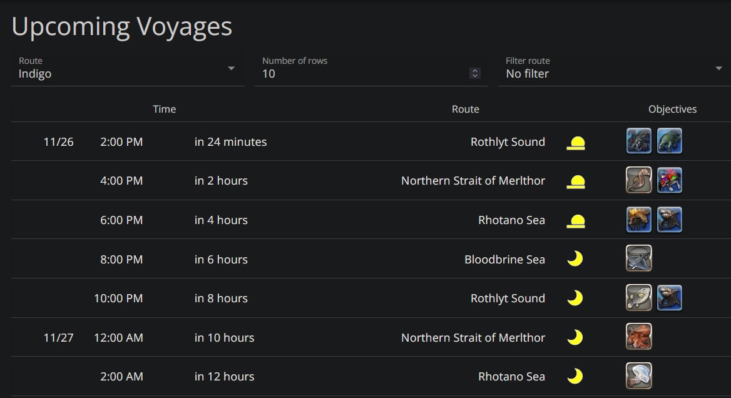
Task: Click the red octopus objective icon
Action: [x=639, y=337]
